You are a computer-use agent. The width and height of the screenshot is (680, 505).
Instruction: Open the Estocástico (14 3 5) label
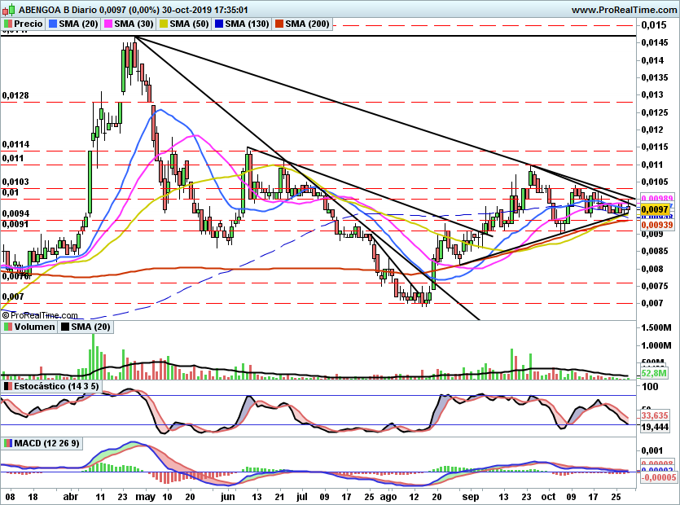tap(51, 386)
